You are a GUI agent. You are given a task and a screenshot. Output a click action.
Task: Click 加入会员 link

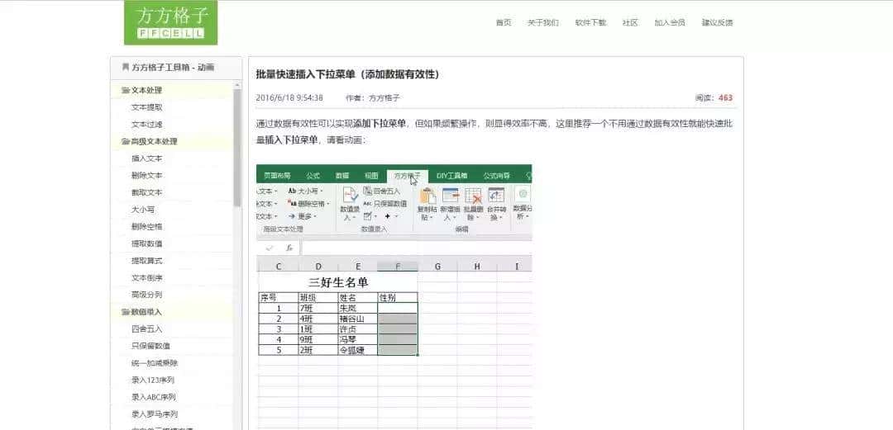[x=670, y=23]
